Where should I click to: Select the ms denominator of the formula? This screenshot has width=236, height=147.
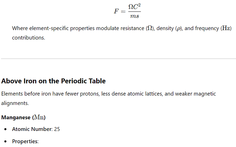coord(134,16)
